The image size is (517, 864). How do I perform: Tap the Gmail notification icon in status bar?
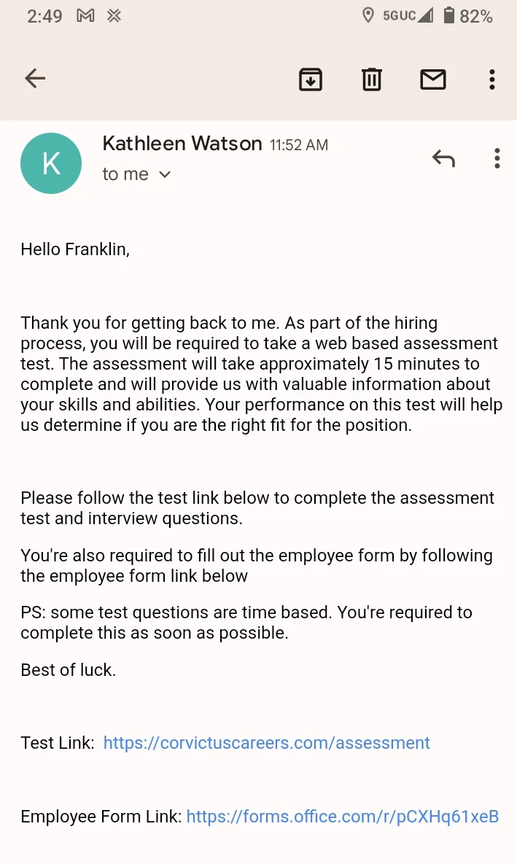pyautogui.click(x=85, y=16)
